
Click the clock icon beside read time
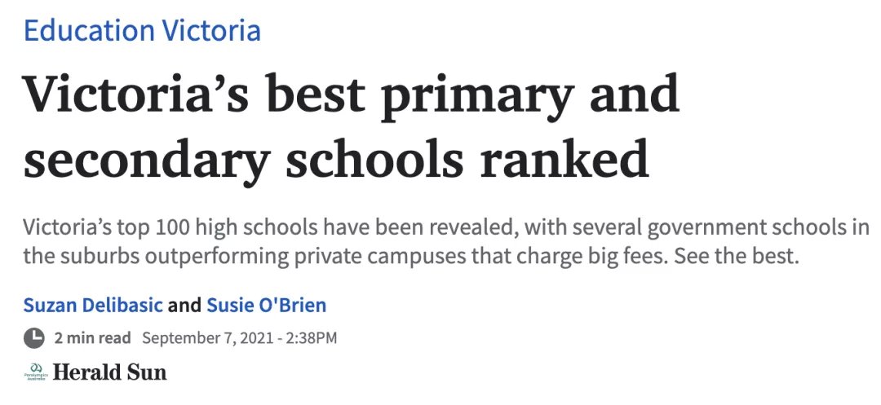pyautogui.click(x=33, y=338)
